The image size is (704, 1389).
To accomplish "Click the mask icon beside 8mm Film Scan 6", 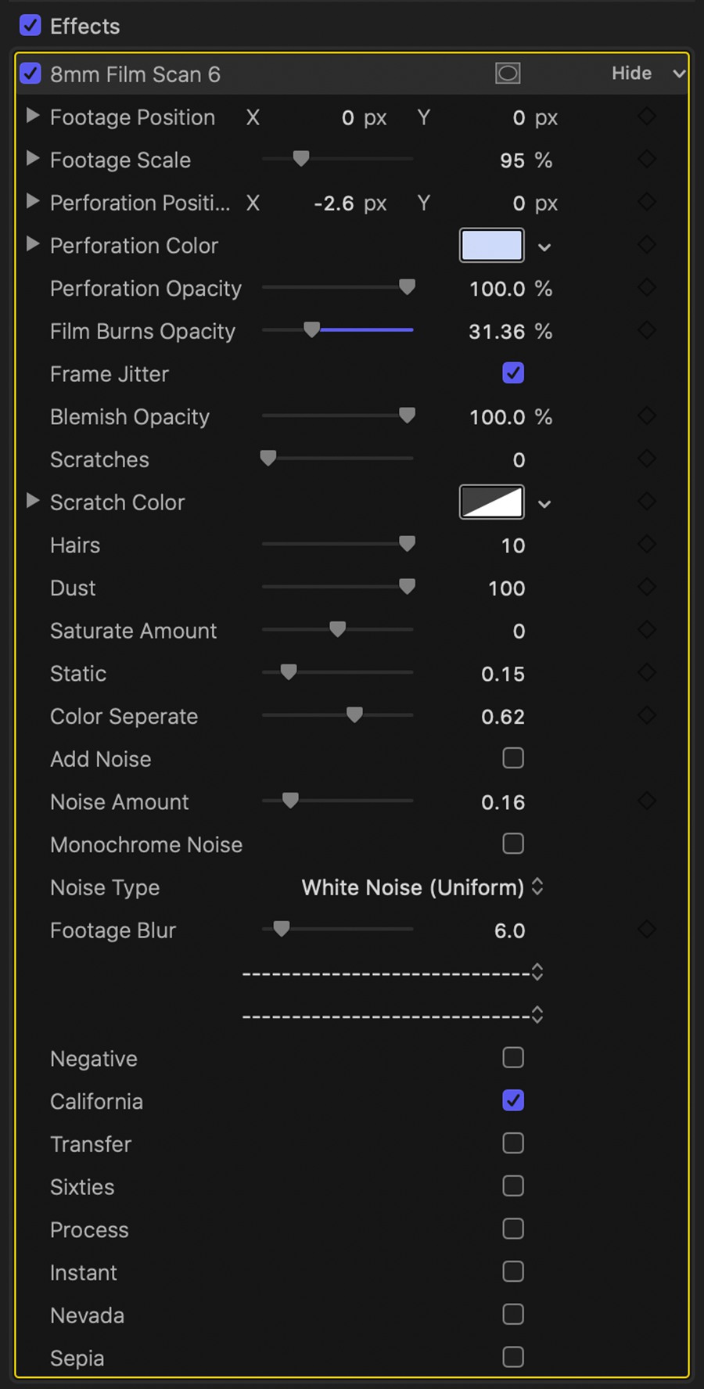I will click(x=508, y=73).
